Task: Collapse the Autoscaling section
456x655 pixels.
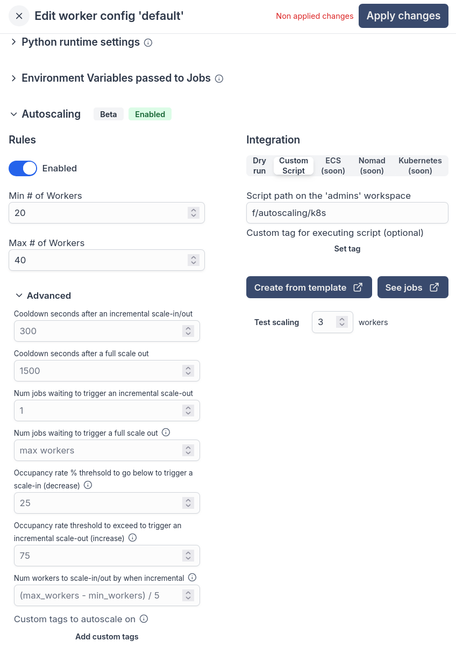Action: [14, 114]
